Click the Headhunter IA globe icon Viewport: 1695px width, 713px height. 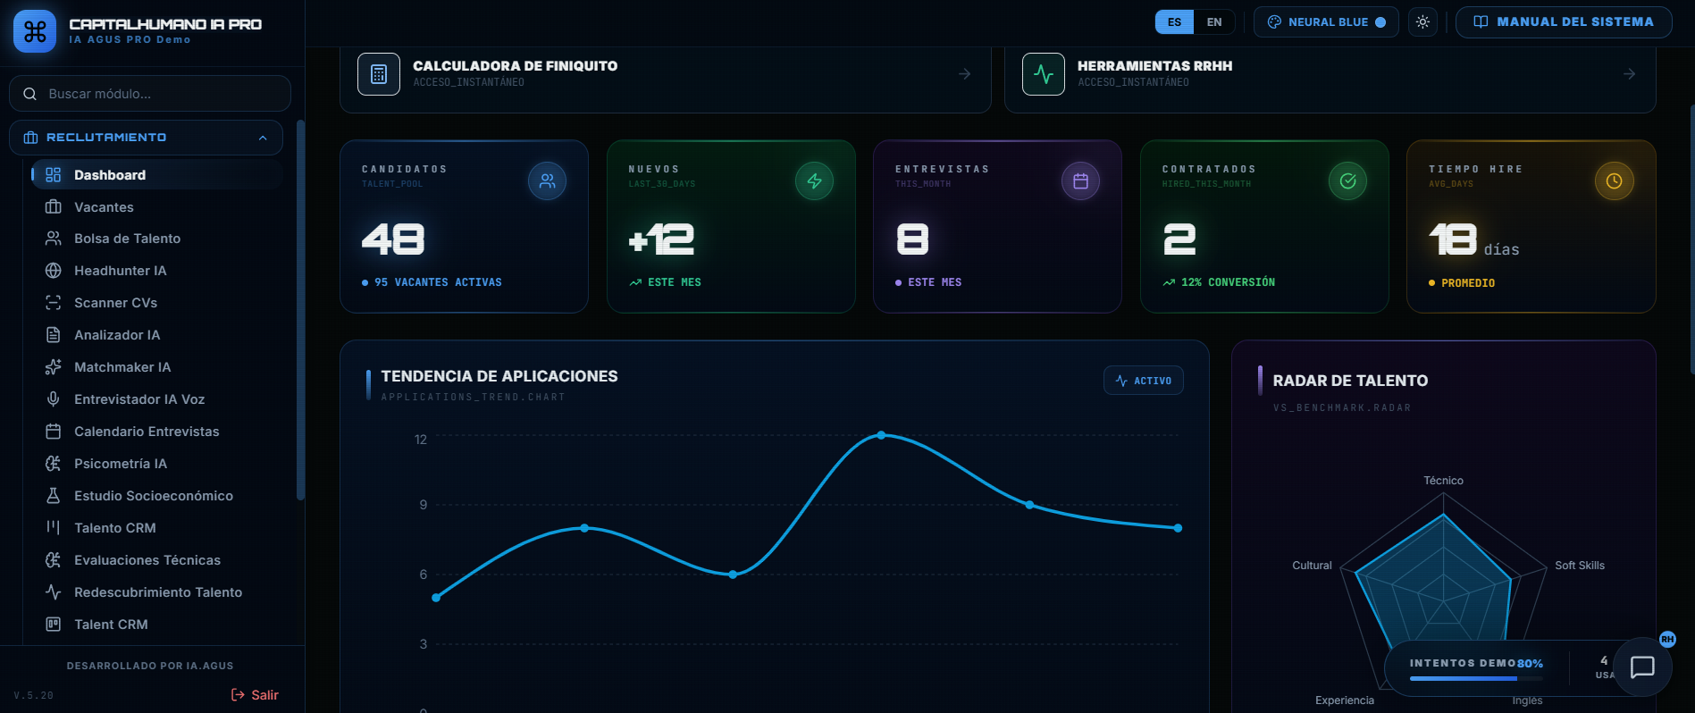point(54,271)
